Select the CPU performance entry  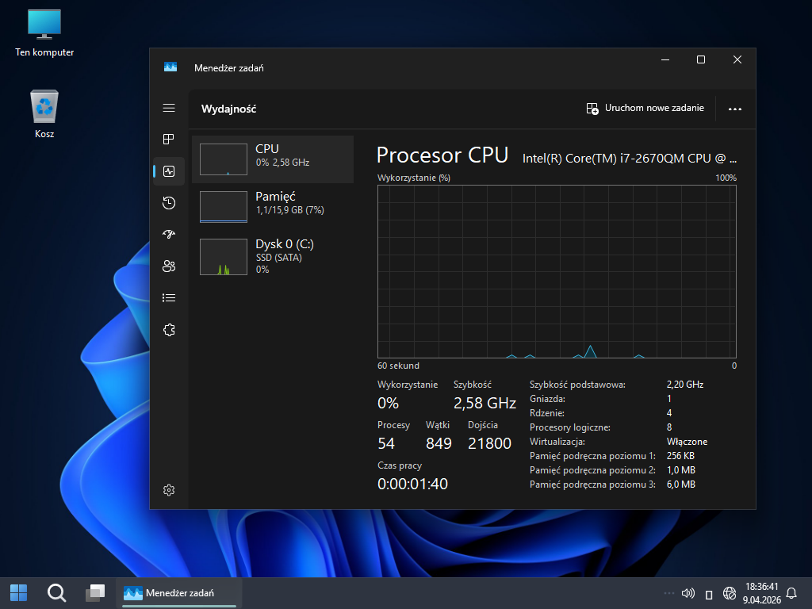273,159
